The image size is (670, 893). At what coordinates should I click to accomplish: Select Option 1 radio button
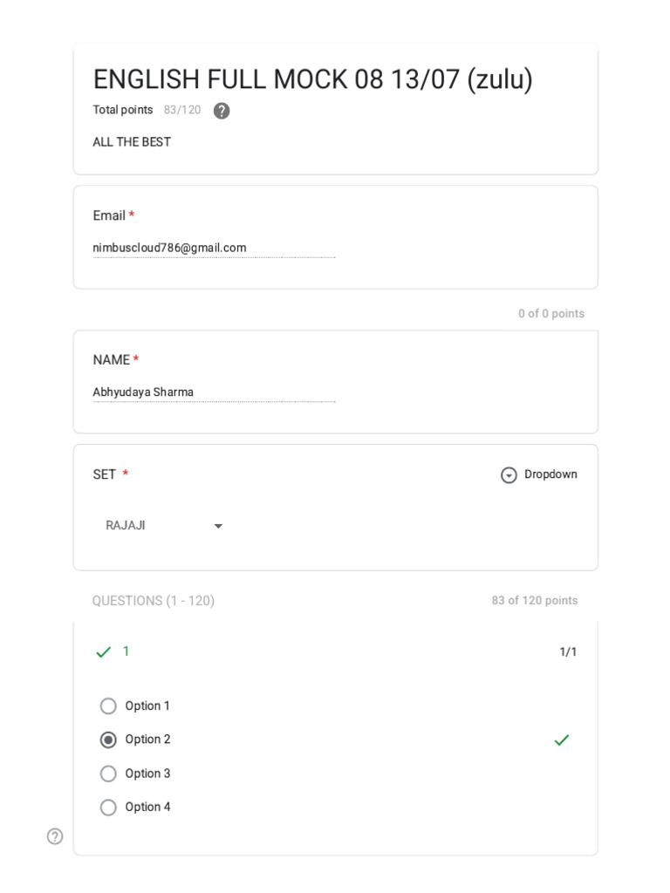click(x=108, y=706)
